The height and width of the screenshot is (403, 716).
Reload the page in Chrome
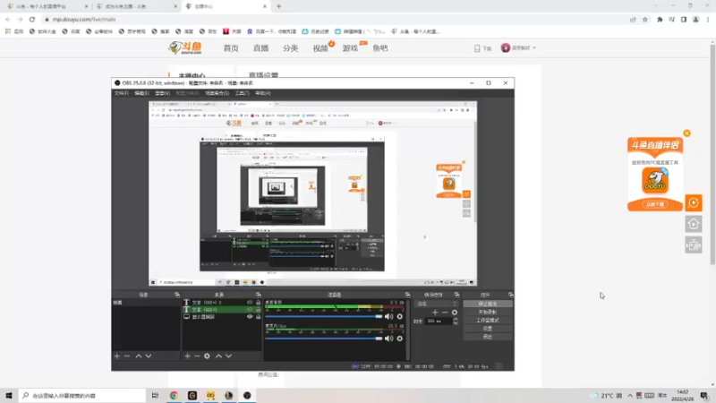(32, 19)
